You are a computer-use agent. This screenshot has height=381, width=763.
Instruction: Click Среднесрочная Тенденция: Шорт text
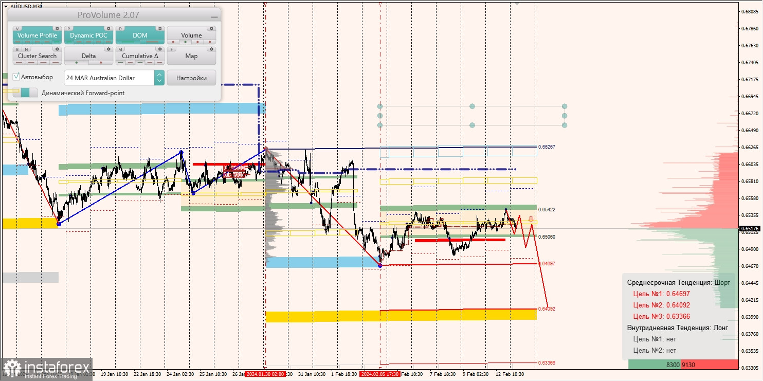[679, 283]
